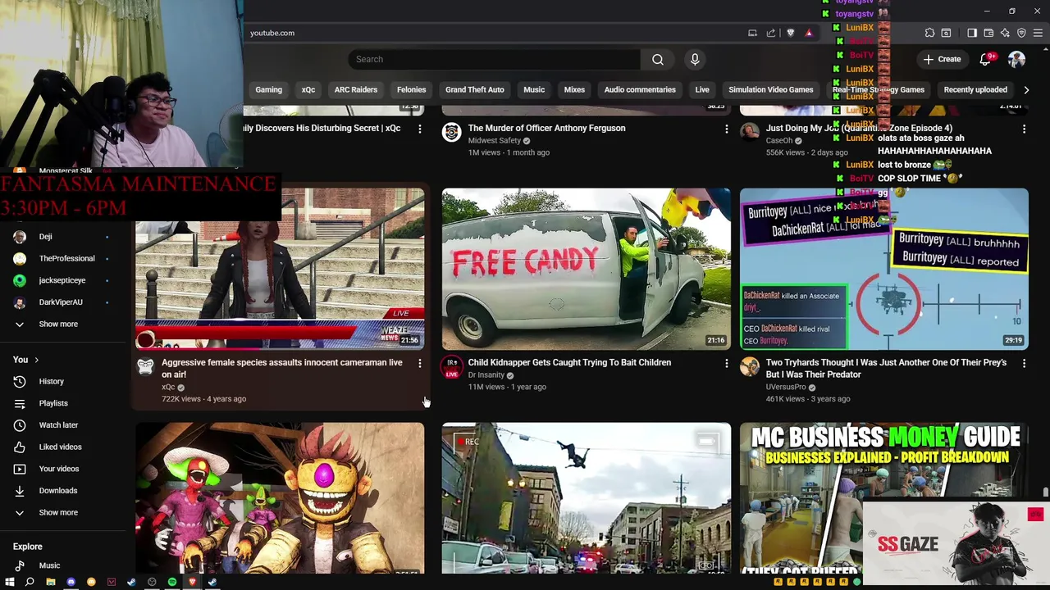Show more category chips with right arrow
1050x590 pixels.
1026,90
